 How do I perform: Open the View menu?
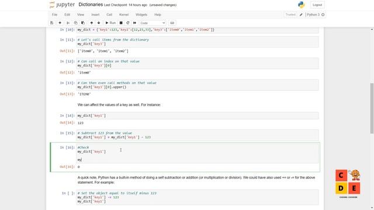click(81, 15)
